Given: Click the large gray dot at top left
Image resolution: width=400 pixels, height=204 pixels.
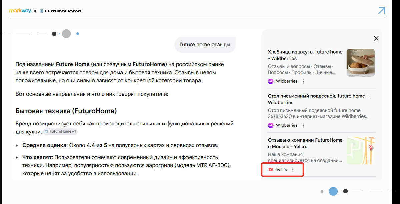Looking at the screenshot, I should [x=66, y=34].
